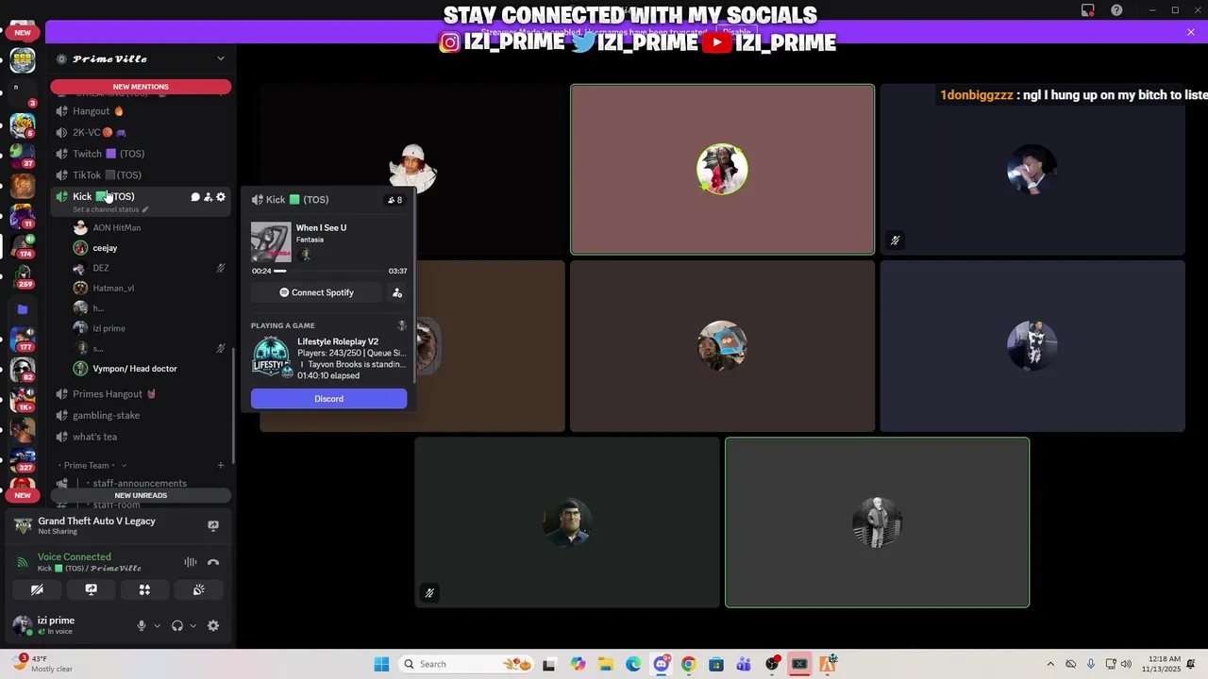Jump to New Unreads pill

141,495
